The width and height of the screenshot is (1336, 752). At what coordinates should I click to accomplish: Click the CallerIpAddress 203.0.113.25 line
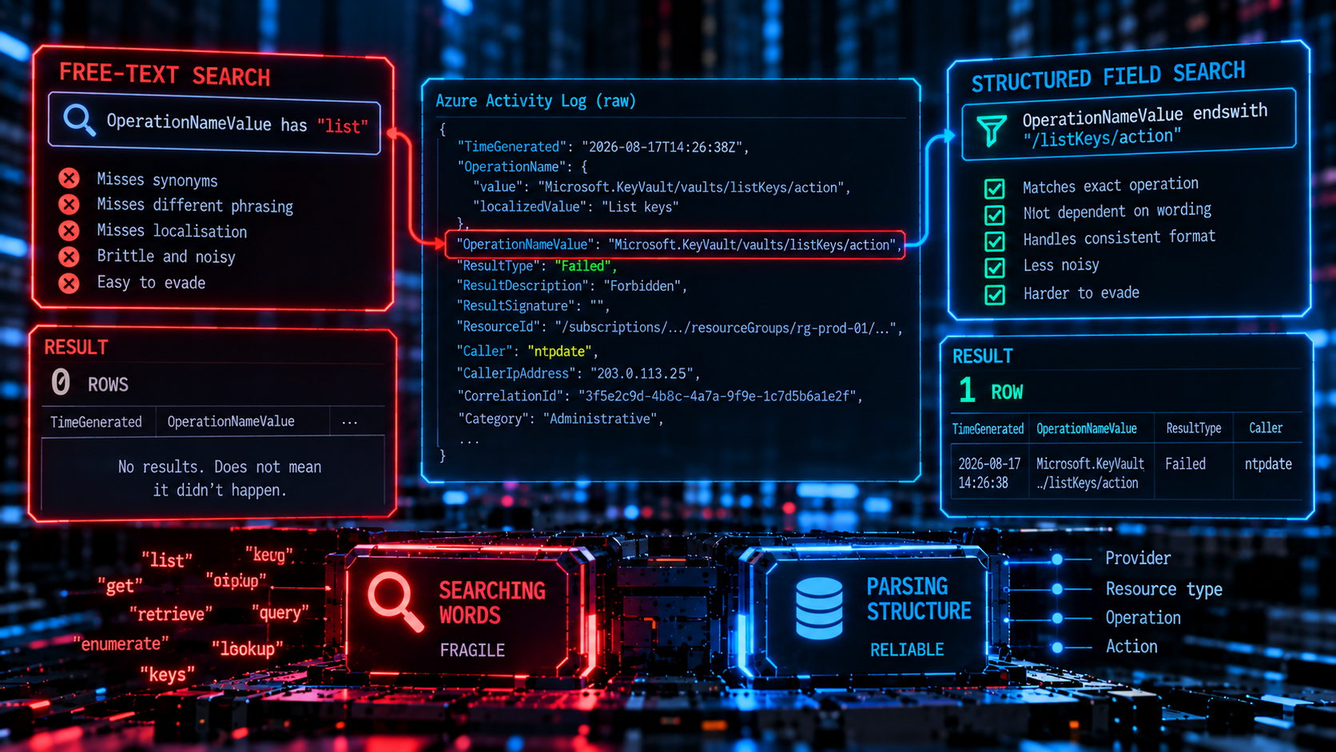coord(579,373)
